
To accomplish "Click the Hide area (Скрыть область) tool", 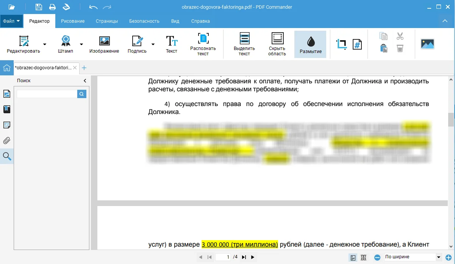I will [277, 44].
